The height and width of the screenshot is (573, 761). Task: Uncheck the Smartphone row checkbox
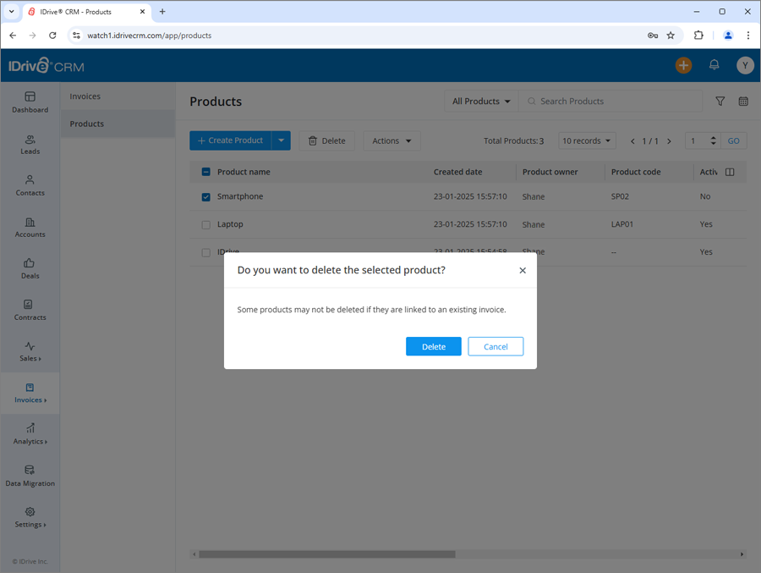tap(205, 196)
